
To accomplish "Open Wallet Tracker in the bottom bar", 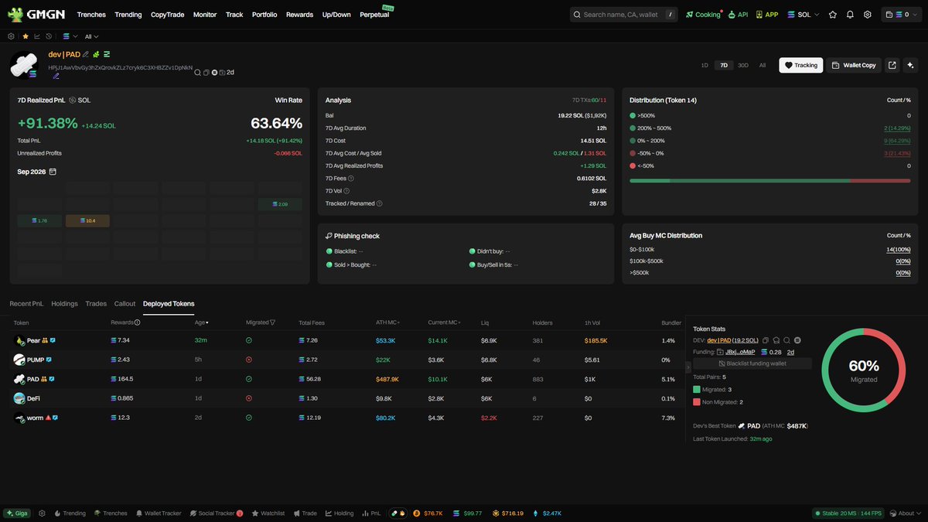I will 158,513.
